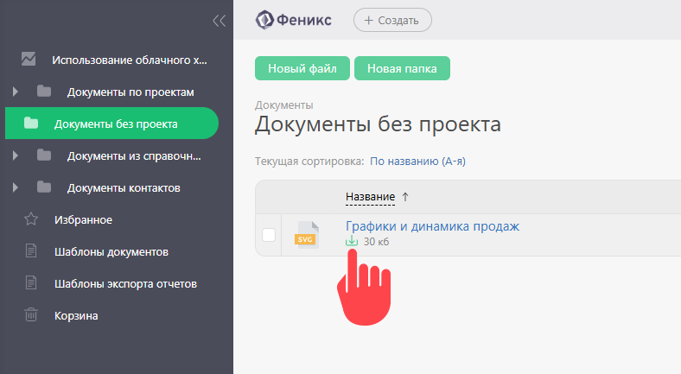Open Документы из справочн... section
The width and height of the screenshot is (681, 374).
click(x=134, y=156)
